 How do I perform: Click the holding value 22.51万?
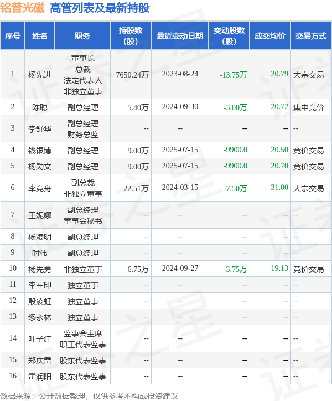coord(136,188)
